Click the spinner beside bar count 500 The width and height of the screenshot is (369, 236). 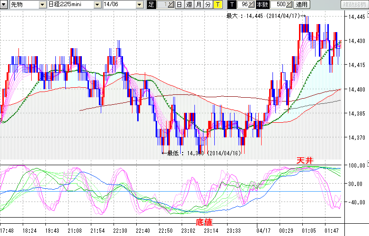pos(290,5)
